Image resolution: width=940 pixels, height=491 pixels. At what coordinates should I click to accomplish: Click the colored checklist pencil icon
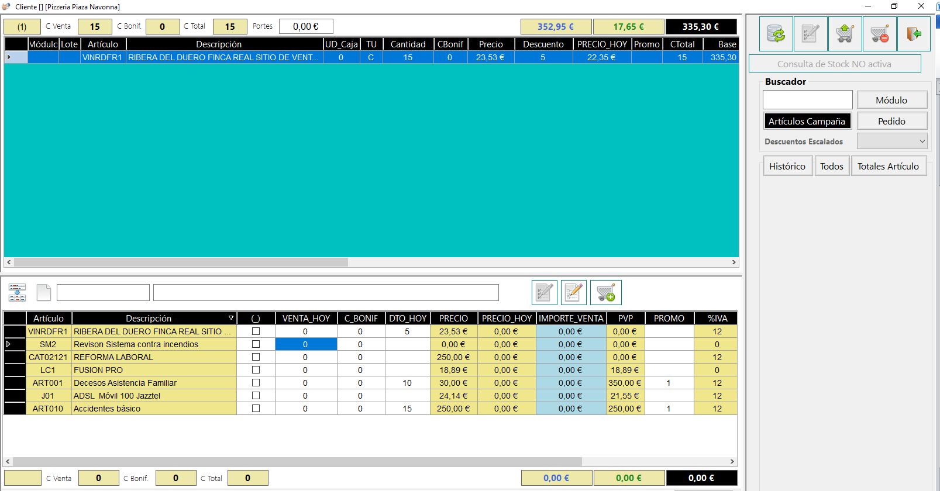574,292
